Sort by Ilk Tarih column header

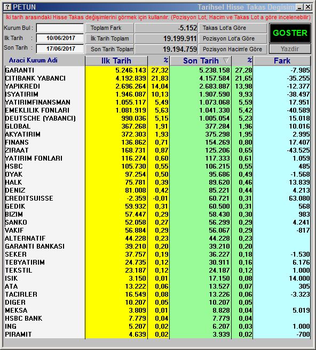click(x=116, y=61)
